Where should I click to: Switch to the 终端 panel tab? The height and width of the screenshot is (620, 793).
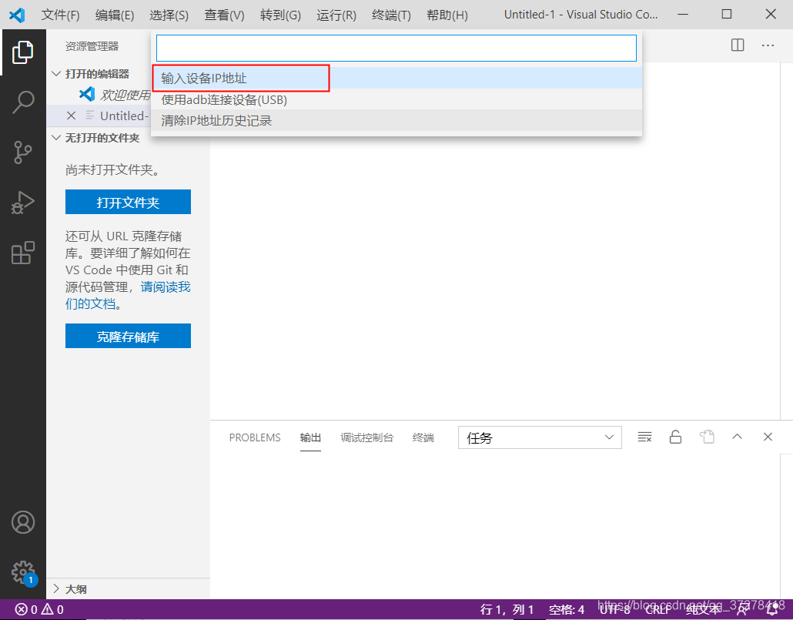pyautogui.click(x=423, y=437)
